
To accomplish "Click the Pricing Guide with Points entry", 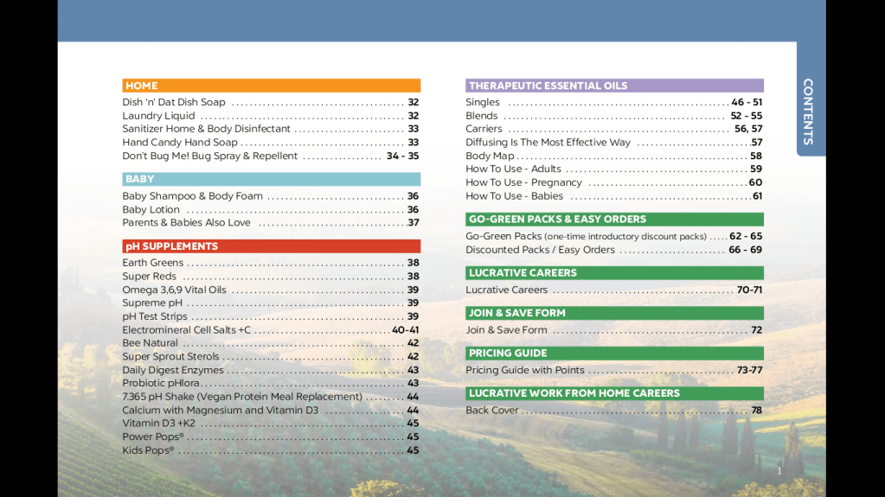I will pyautogui.click(x=525, y=370).
